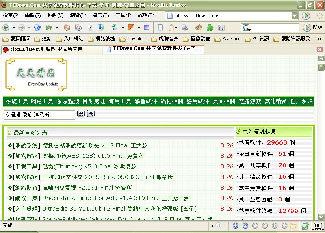Open the 電腦游戲 category link

[250, 101]
